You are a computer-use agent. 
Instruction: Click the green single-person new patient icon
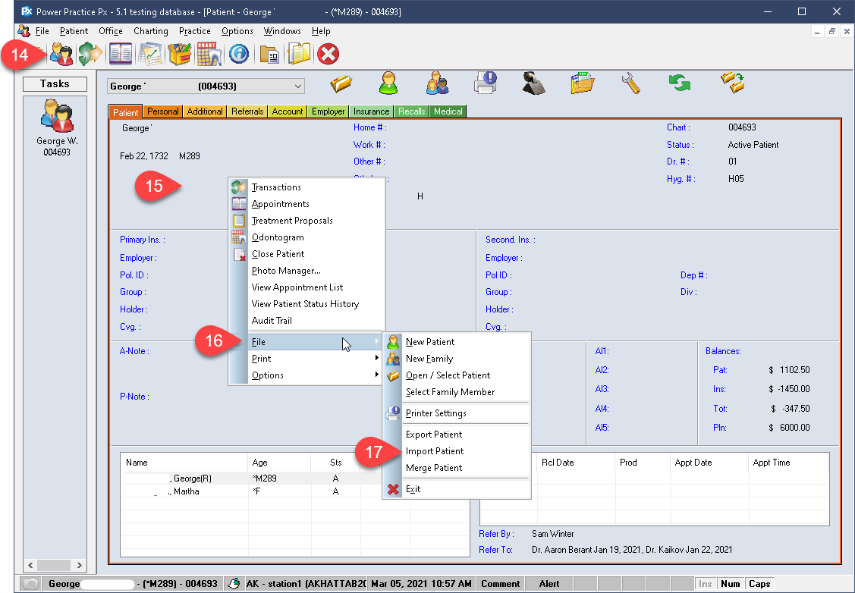[388, 83]
